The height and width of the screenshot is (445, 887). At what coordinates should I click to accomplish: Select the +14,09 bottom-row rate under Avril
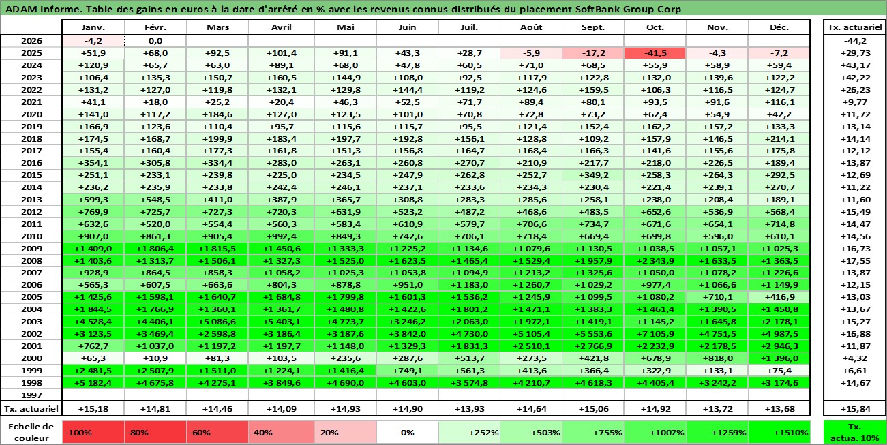click(283, 409)
